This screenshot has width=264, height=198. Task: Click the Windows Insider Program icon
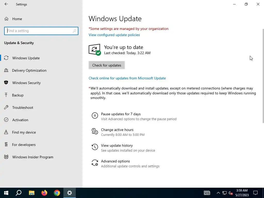coord(6,157)
